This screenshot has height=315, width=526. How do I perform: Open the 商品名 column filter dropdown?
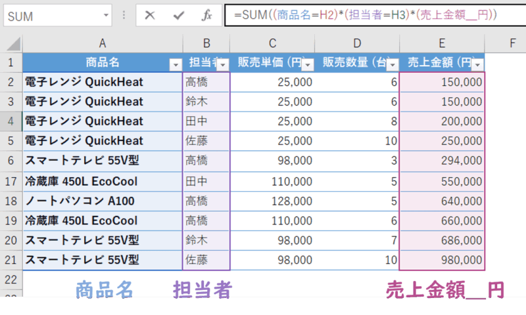[x=176, y=64]
